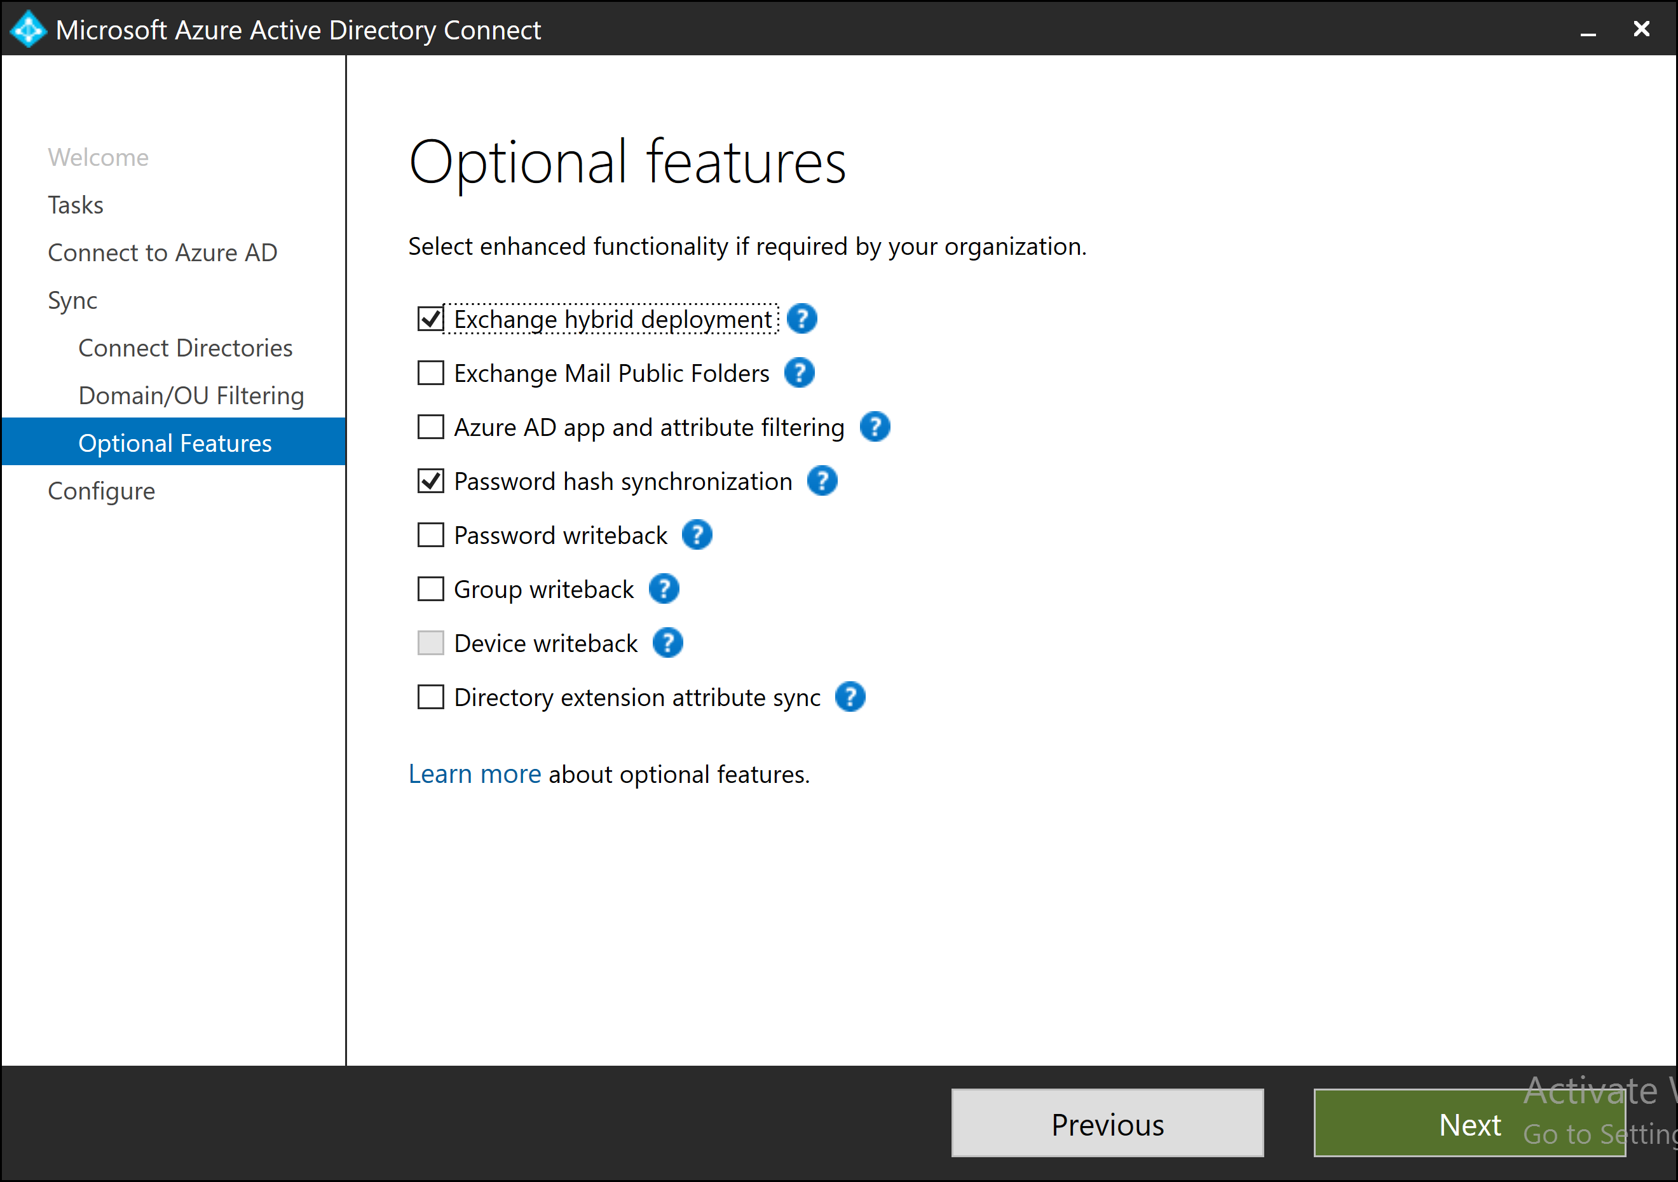Enable Exchange Mail Public Folders

(x=430, y=372)
